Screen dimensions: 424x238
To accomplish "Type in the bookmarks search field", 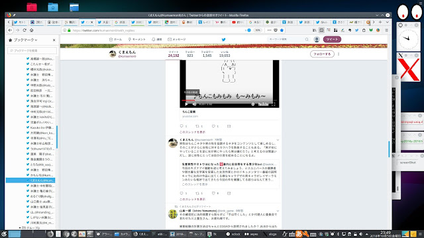I will tap(32, 50).
